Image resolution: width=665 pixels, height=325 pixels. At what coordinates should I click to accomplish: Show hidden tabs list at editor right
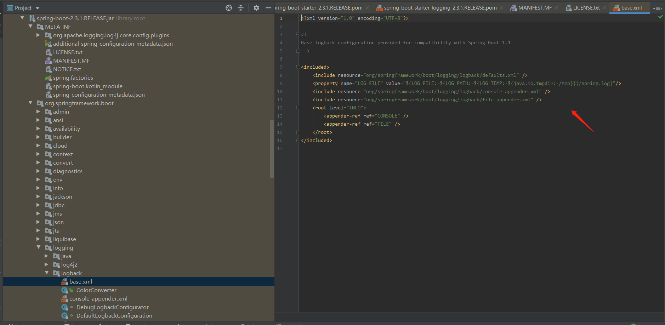coord(657,8)
